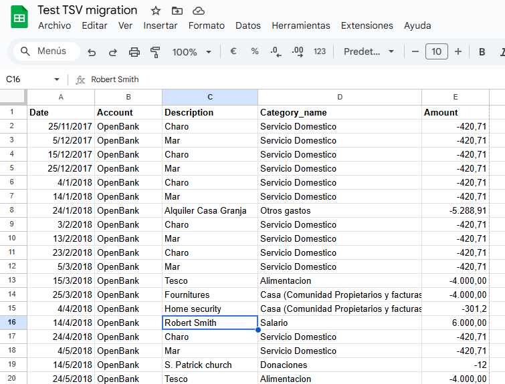Apply Euro currency format
Viewport: 505px width, 384px height.
(233, 51)
